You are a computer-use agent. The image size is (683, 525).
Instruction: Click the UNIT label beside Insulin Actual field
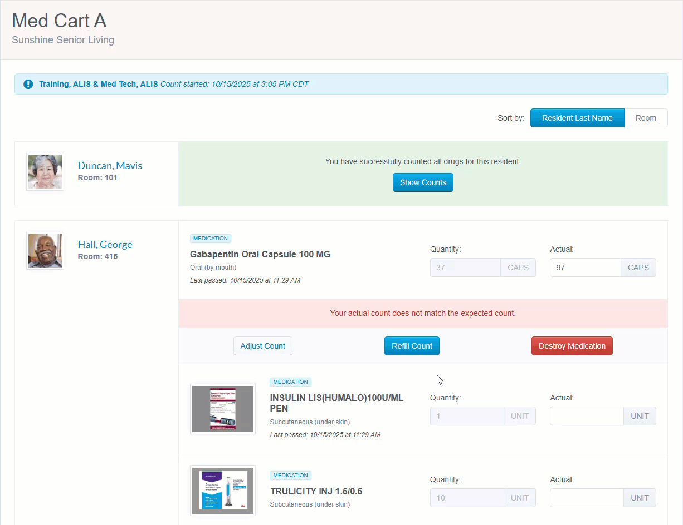640,416
